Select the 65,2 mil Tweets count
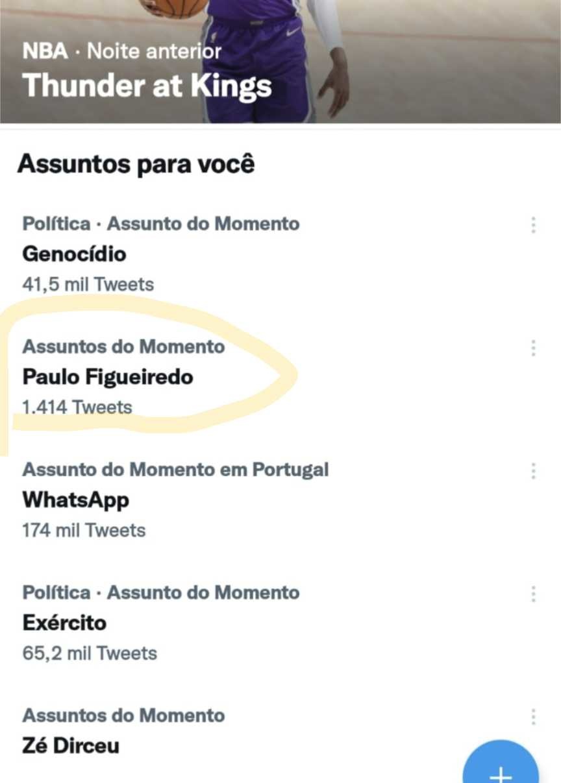Screen dimensions: 561x783 (x=90, y=653)
